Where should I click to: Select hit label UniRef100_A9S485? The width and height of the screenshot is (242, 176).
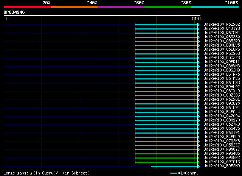click(222, 154)
